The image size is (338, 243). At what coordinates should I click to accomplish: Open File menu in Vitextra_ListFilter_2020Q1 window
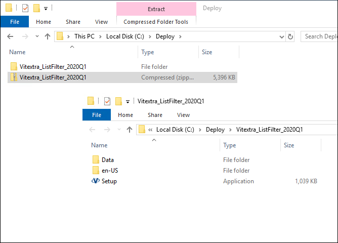tap(97, 115)
